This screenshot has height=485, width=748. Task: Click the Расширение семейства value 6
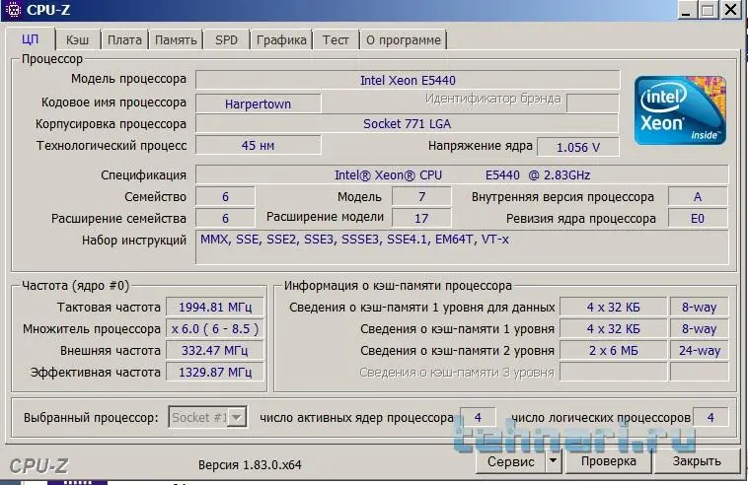click(x=225, y=218)
